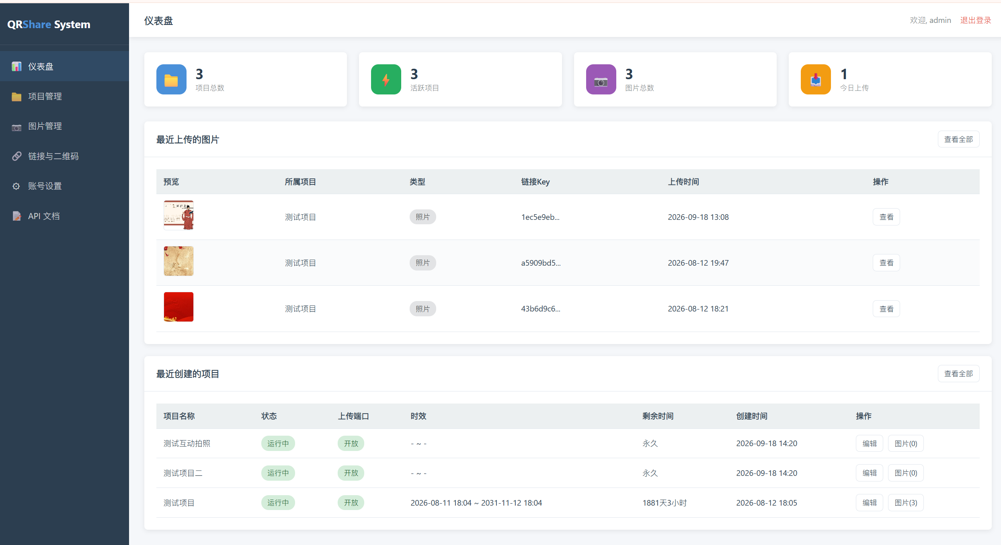Image resolution: width=1001 pixels, height=545 pixels.
Task: Click the purple camera 图片总数 icon
Action: [601, 79]
